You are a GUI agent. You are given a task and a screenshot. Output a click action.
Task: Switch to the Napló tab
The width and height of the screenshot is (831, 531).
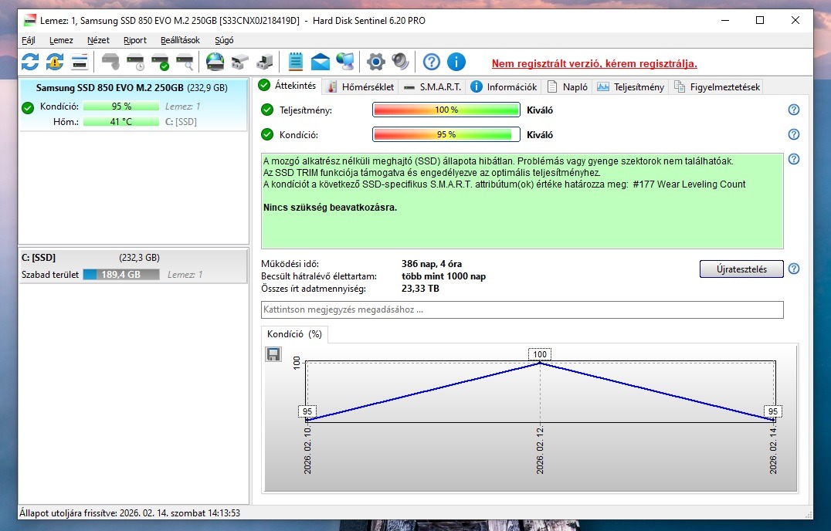(568, 86)
